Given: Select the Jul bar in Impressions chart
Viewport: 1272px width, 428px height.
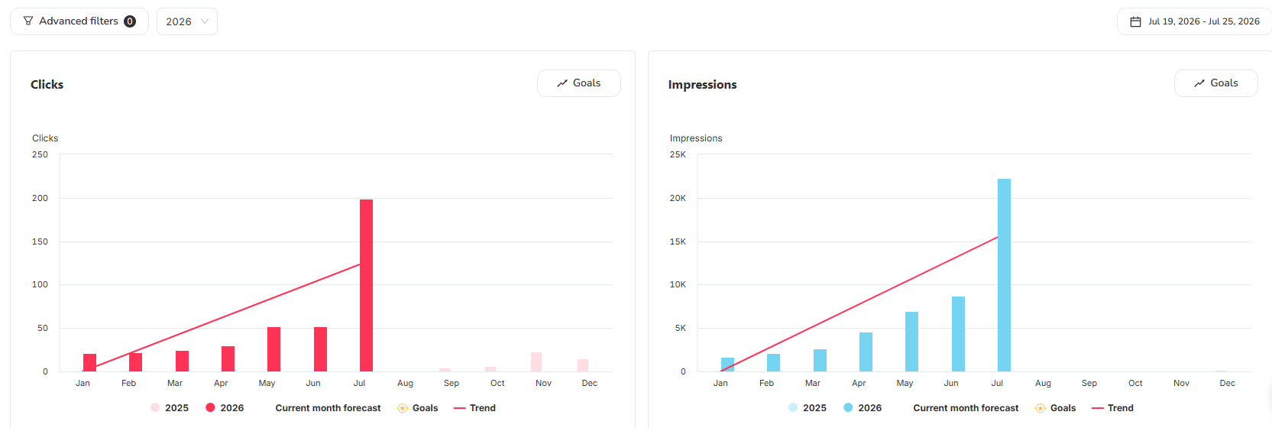Looking at the screenshot, I should (x=1004, y=275).
